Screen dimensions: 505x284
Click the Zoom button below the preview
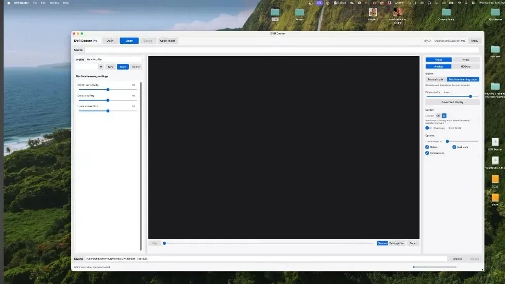coord(413,243)
